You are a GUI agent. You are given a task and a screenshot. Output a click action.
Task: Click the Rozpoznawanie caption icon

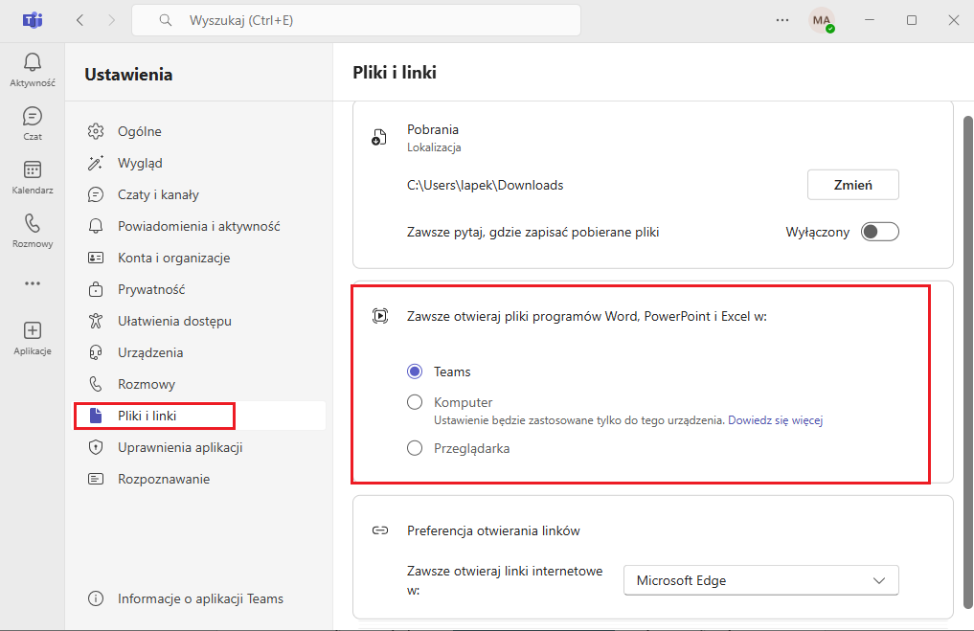tap(96, 479)
